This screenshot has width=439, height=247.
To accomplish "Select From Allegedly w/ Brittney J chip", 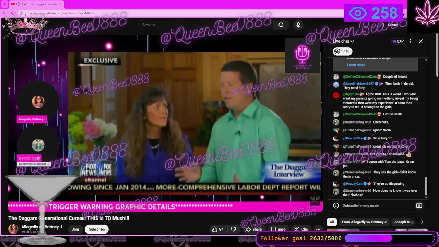I will (364, 222).
